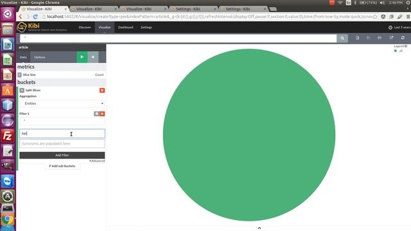Screen dimensions: 411x231
Task: Open the Discover page
Action: point(85,27)
